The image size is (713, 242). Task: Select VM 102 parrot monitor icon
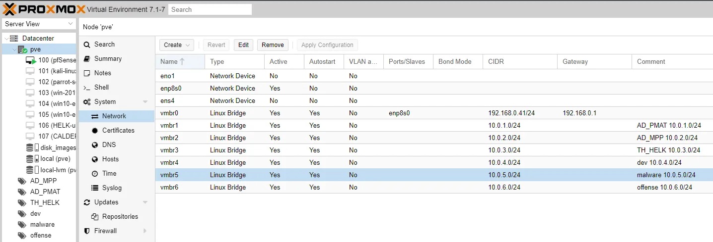(x=30, y=82)
